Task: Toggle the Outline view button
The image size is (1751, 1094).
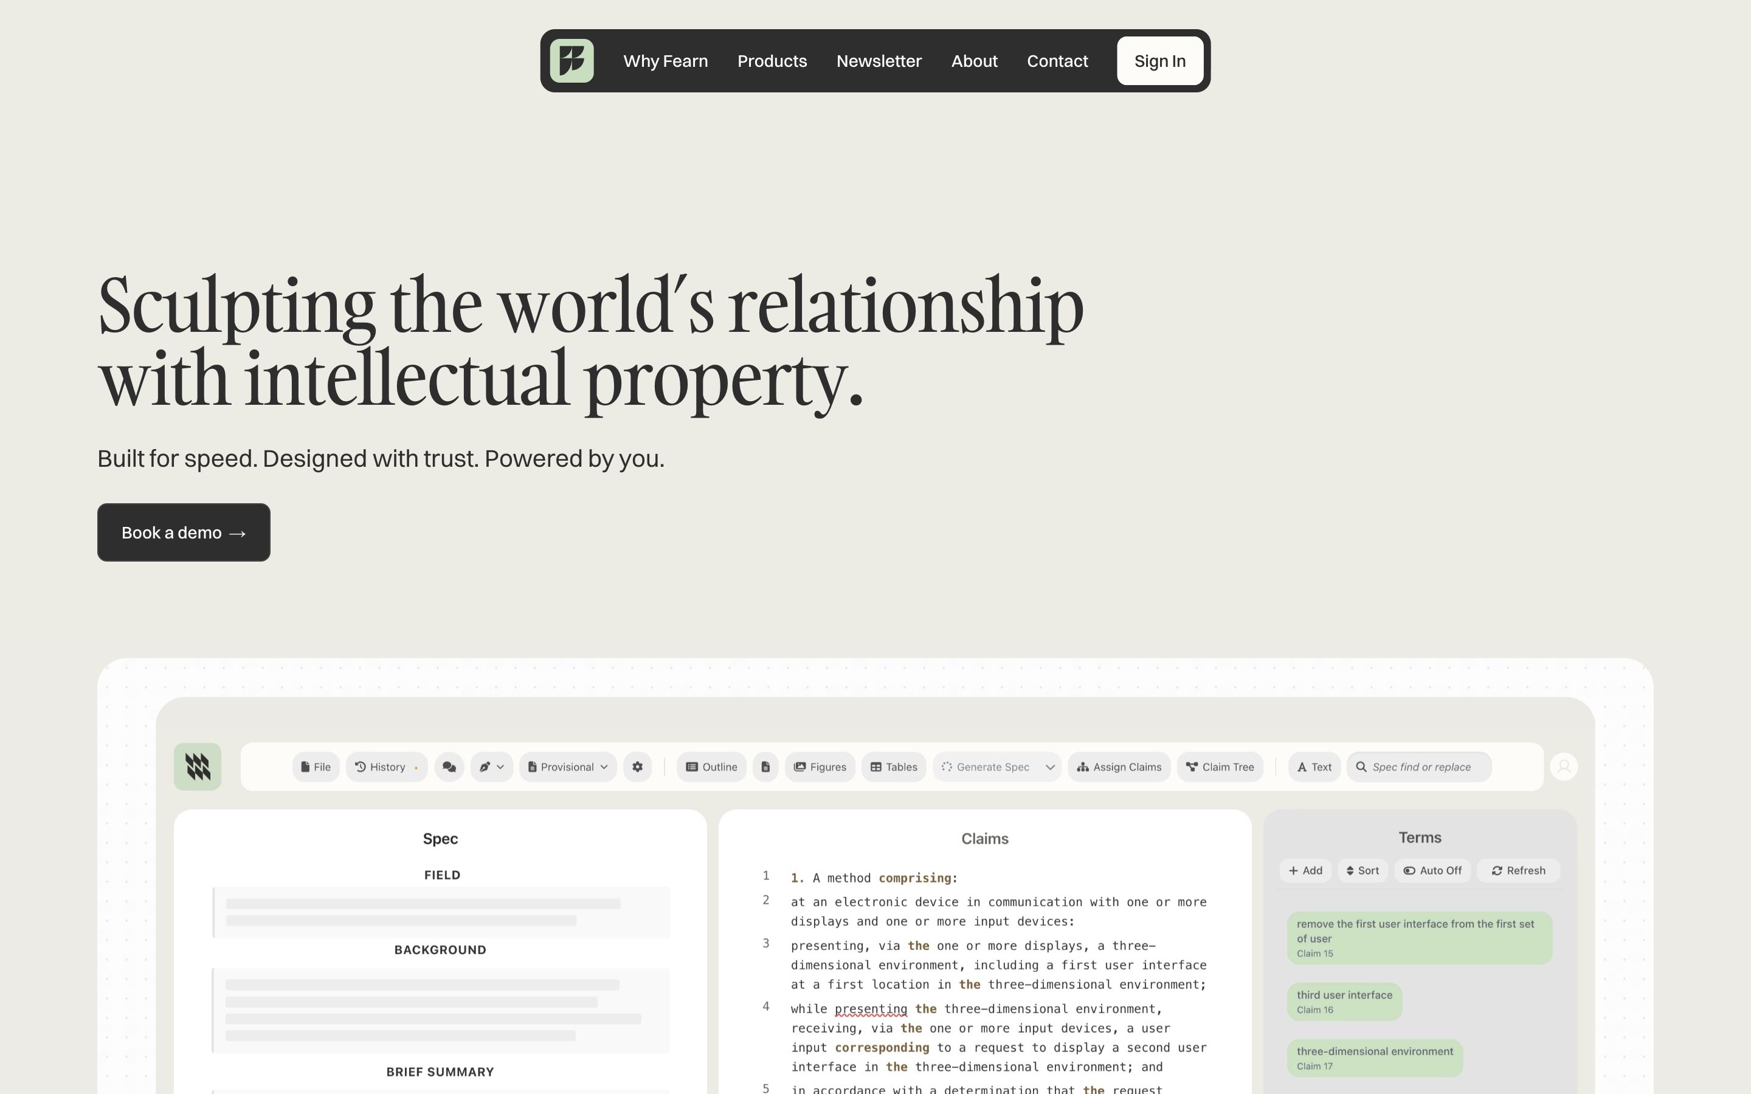Action: click(x=711, y=767)
